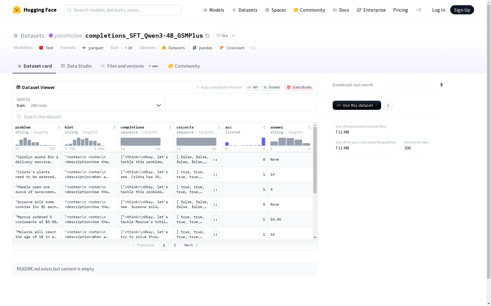Open the yoonholee profile link
491x306 pixels.
tap(68, 35)
